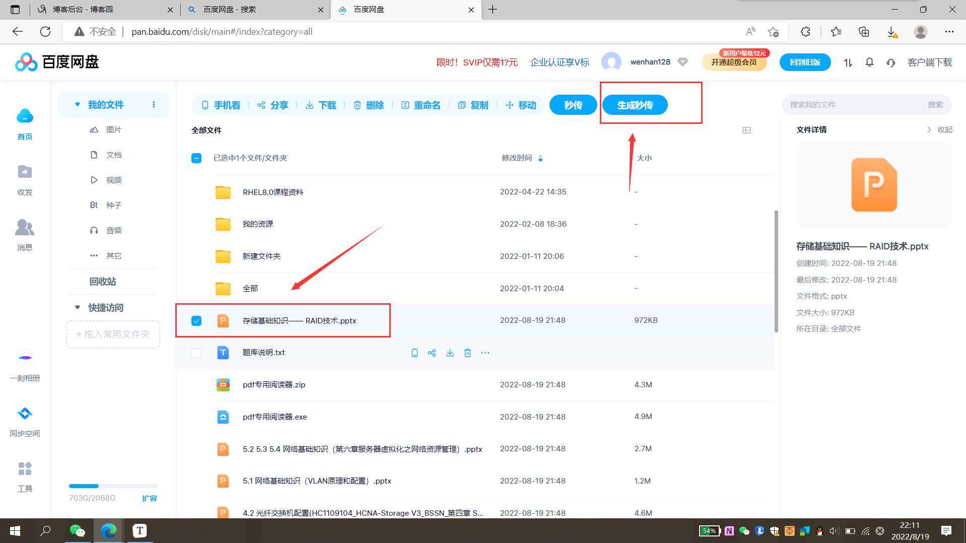This screenshot has width=966, height=543.
Task: Select 图片 category in sidebar
Action: pos(106,129)
